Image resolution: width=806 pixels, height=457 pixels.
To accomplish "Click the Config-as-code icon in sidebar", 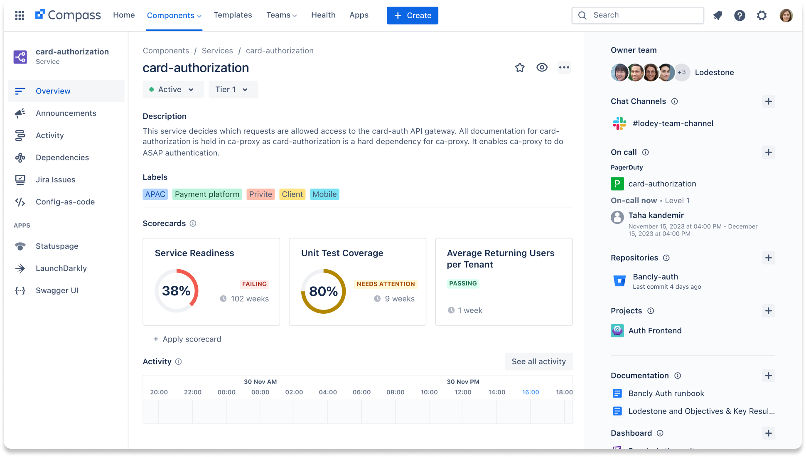I will tap(20, 201).
